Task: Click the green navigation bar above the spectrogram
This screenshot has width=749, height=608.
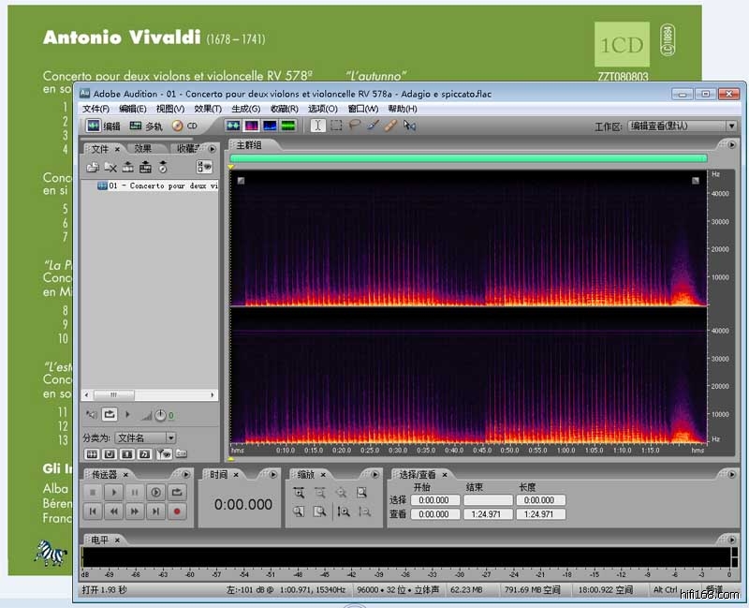Action: (x=468, y=158)
